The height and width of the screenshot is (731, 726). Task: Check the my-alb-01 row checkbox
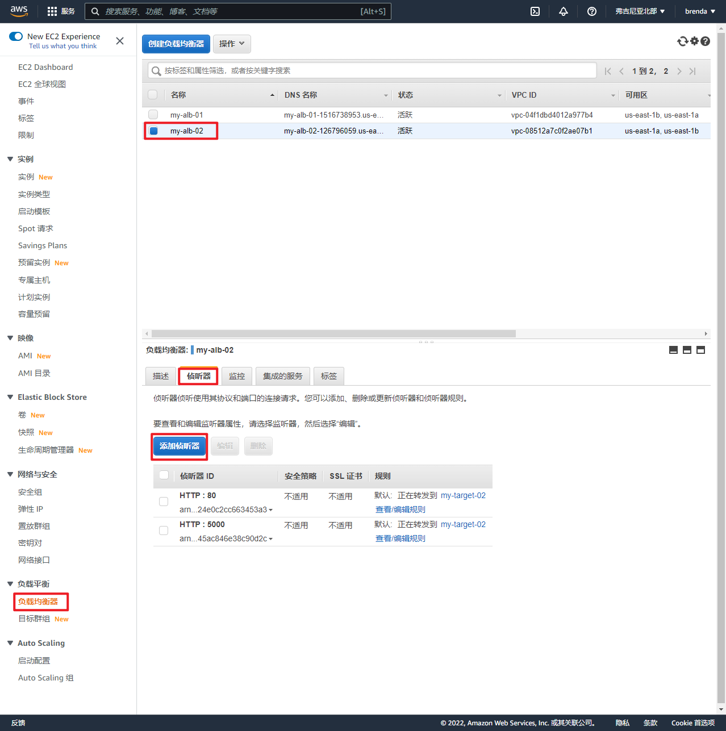coord(153,115)
